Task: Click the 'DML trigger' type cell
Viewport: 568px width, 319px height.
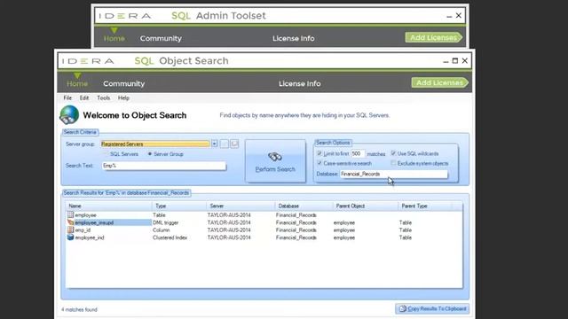Action: coord(166,222)
